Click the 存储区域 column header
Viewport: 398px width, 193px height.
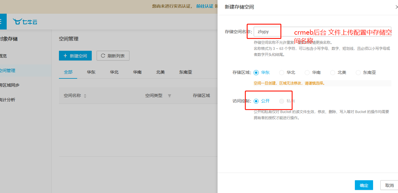pos(201,95)
